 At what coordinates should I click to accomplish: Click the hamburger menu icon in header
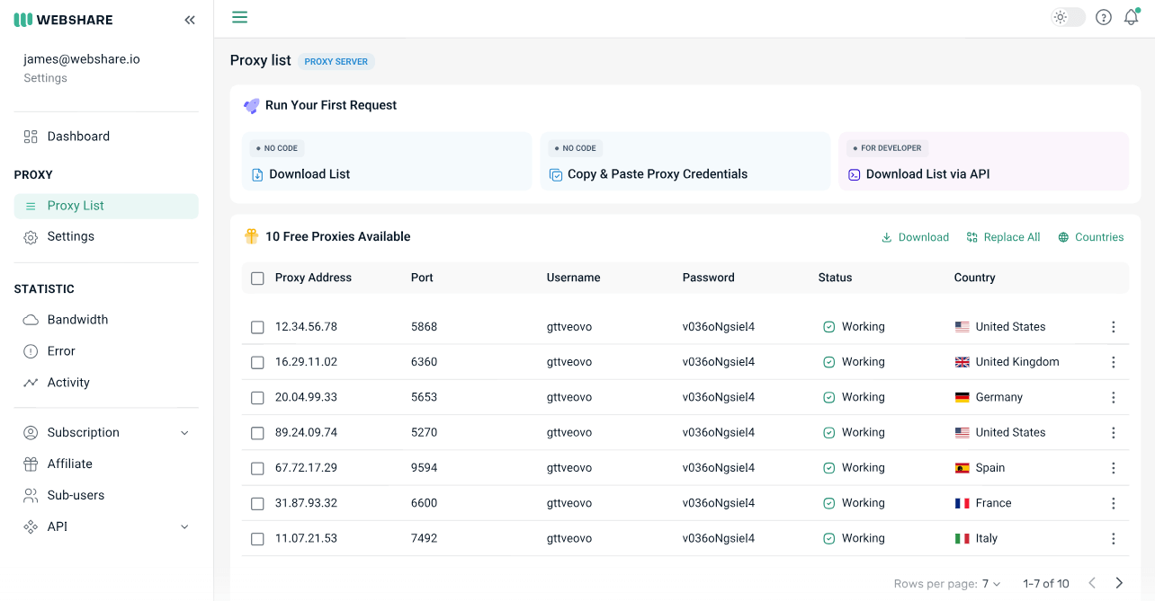point(239,17)
